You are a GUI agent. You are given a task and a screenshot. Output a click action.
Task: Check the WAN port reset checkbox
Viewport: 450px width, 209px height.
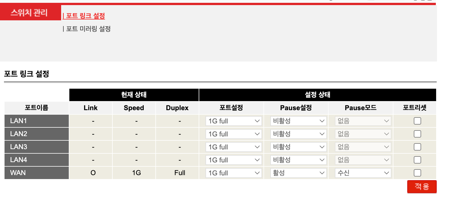(417, 173)
